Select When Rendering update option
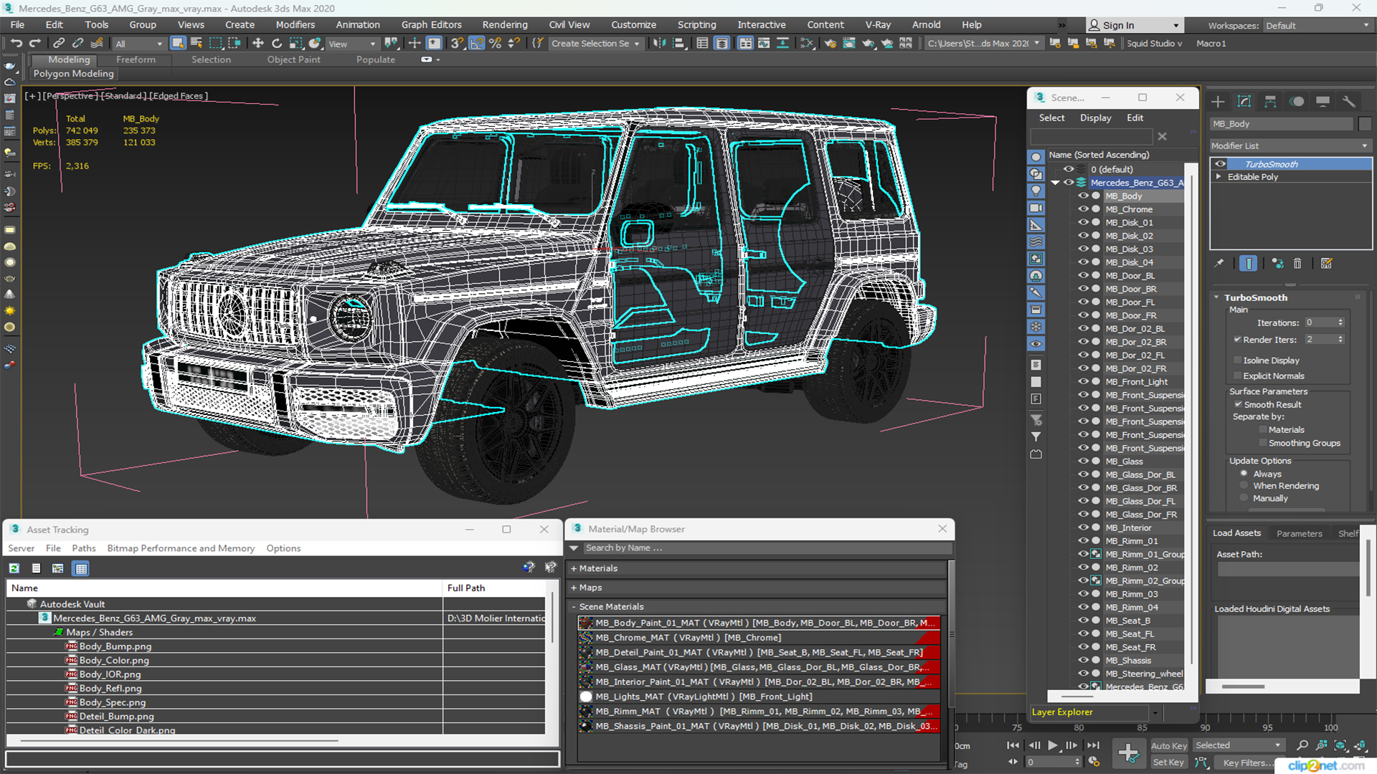 point(1244,486)
